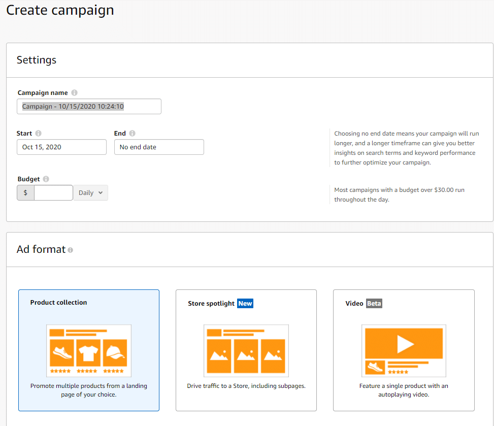Choose the Video Beta ad format
The width and height of the screenshot is (494, 426).
point(404,350)
